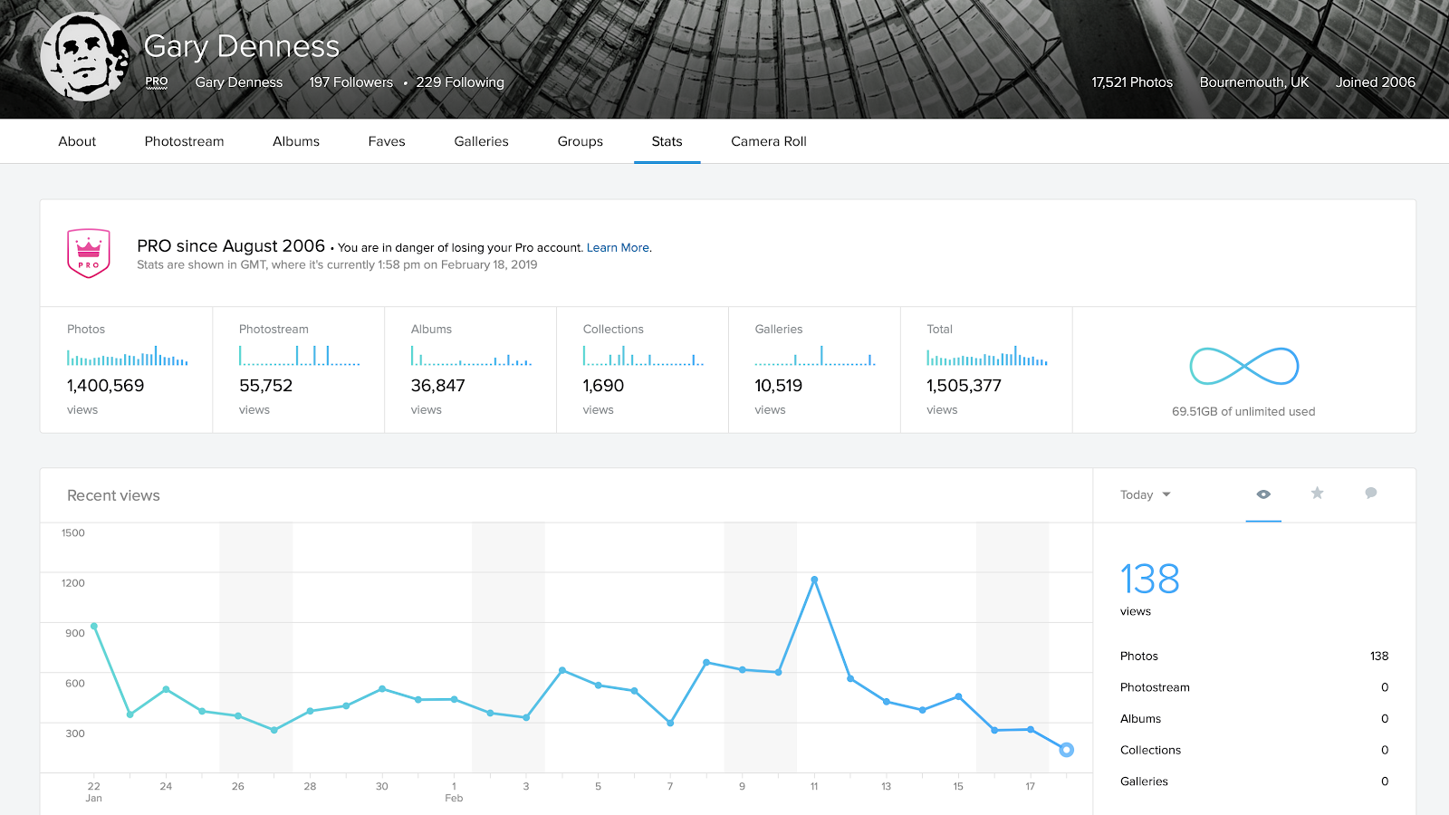Open the 197 Followers list

350,82
